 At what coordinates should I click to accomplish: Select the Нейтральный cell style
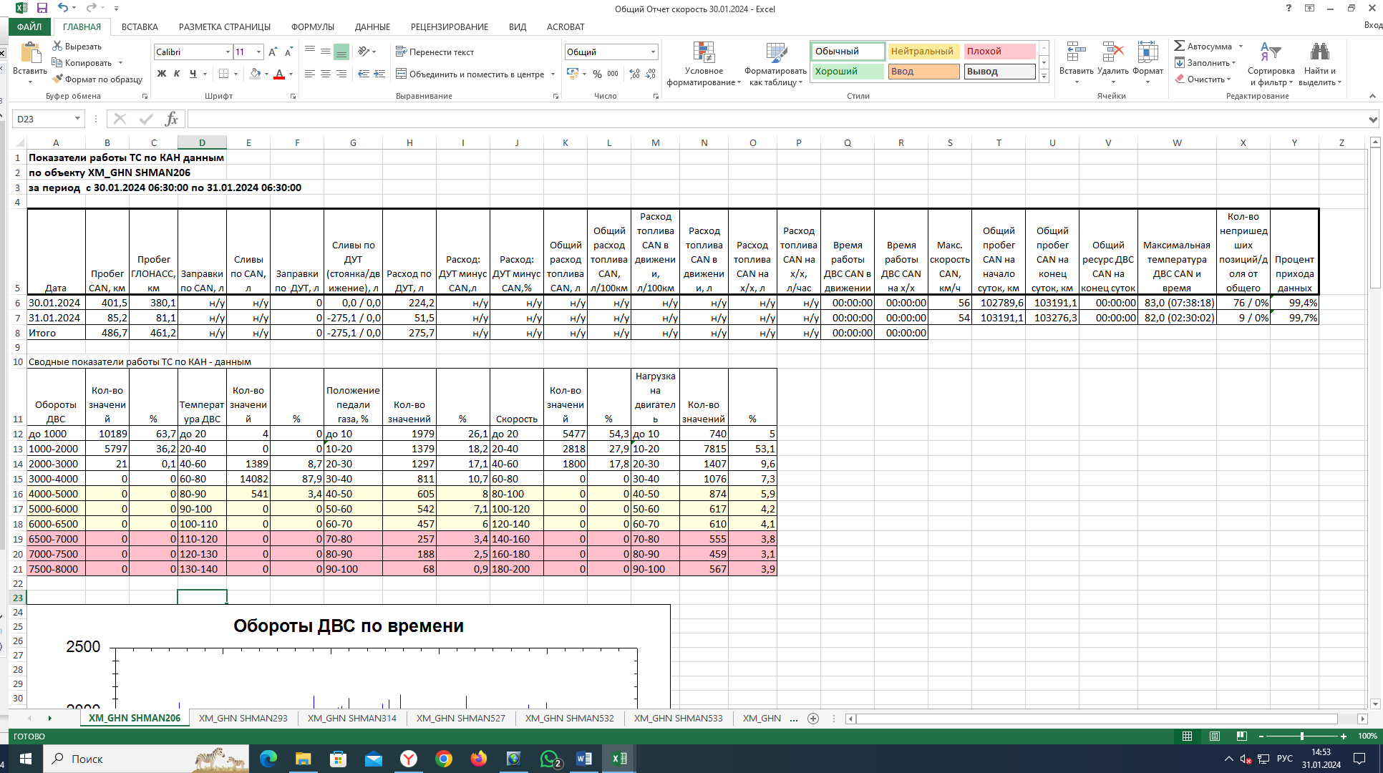coord(923,52)
